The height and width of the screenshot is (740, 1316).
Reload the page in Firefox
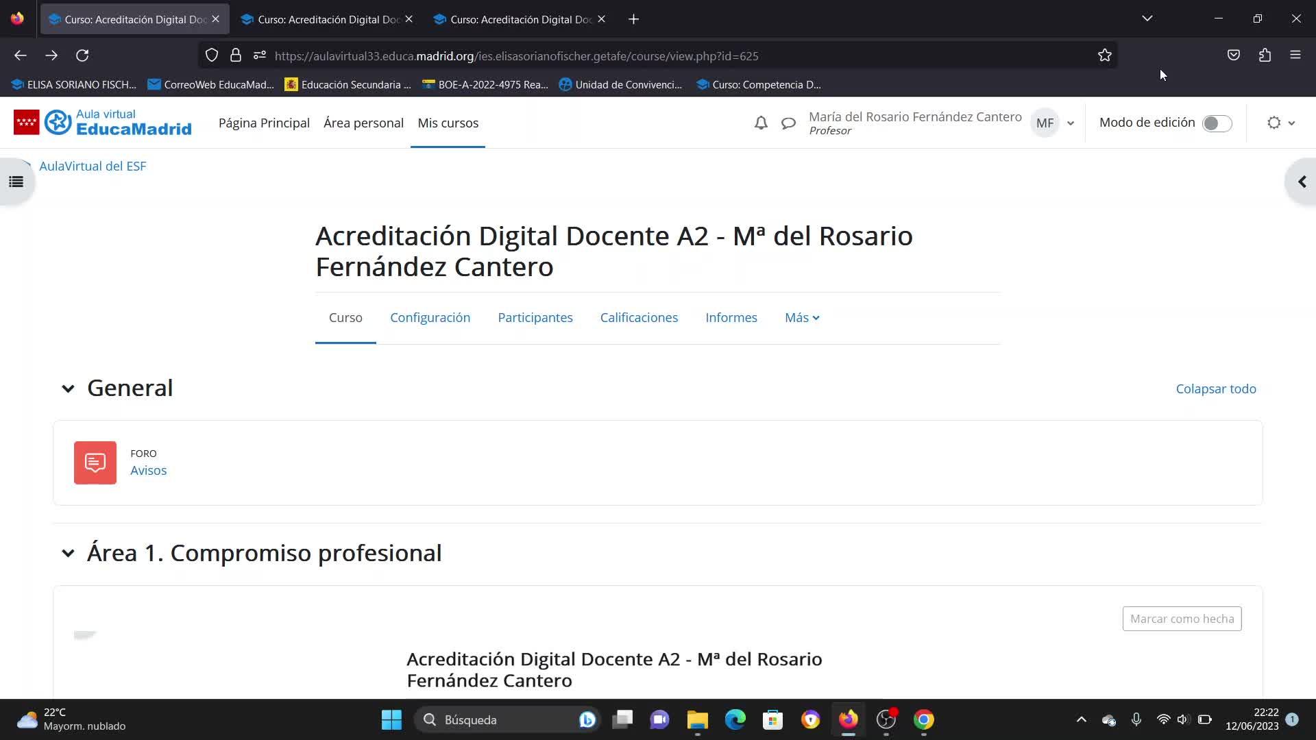[82, 56]
